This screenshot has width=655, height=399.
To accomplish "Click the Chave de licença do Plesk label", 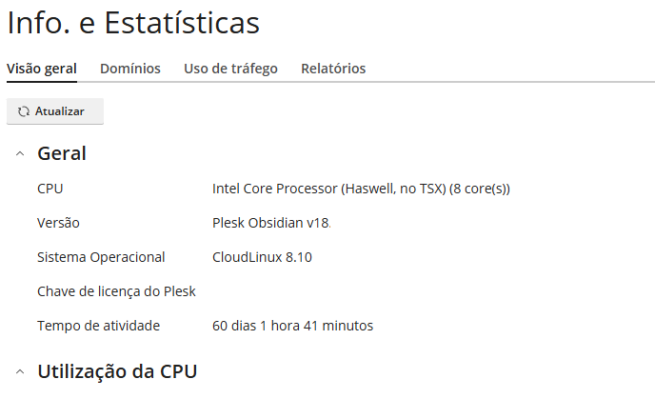I will [x=116, y=291].
